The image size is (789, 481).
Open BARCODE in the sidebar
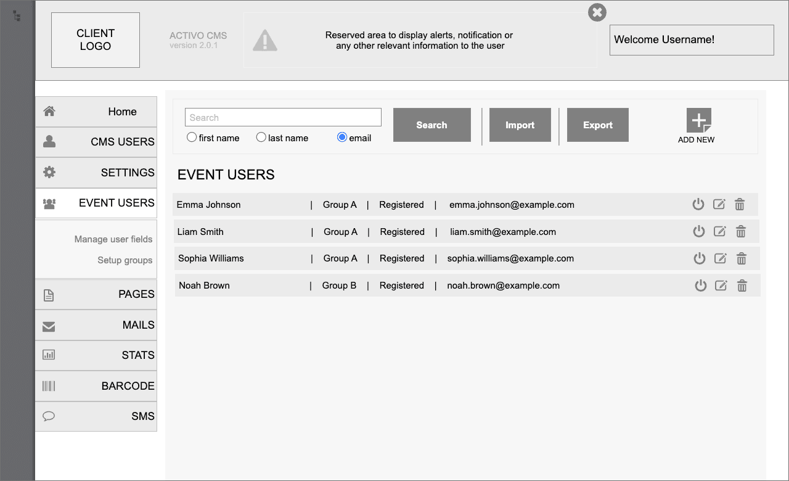click(96, 386)
